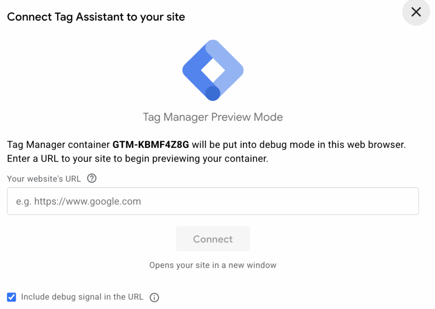435x309 pixels.
Task: Click the Include debug signal in the URL label
Action: click(82, 297)
